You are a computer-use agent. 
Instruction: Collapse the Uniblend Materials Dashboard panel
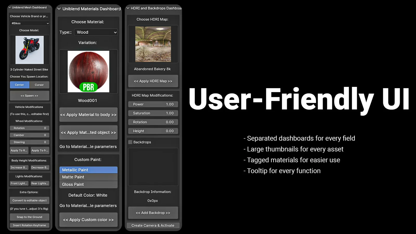pyautogui.click(x=59, y=9)
